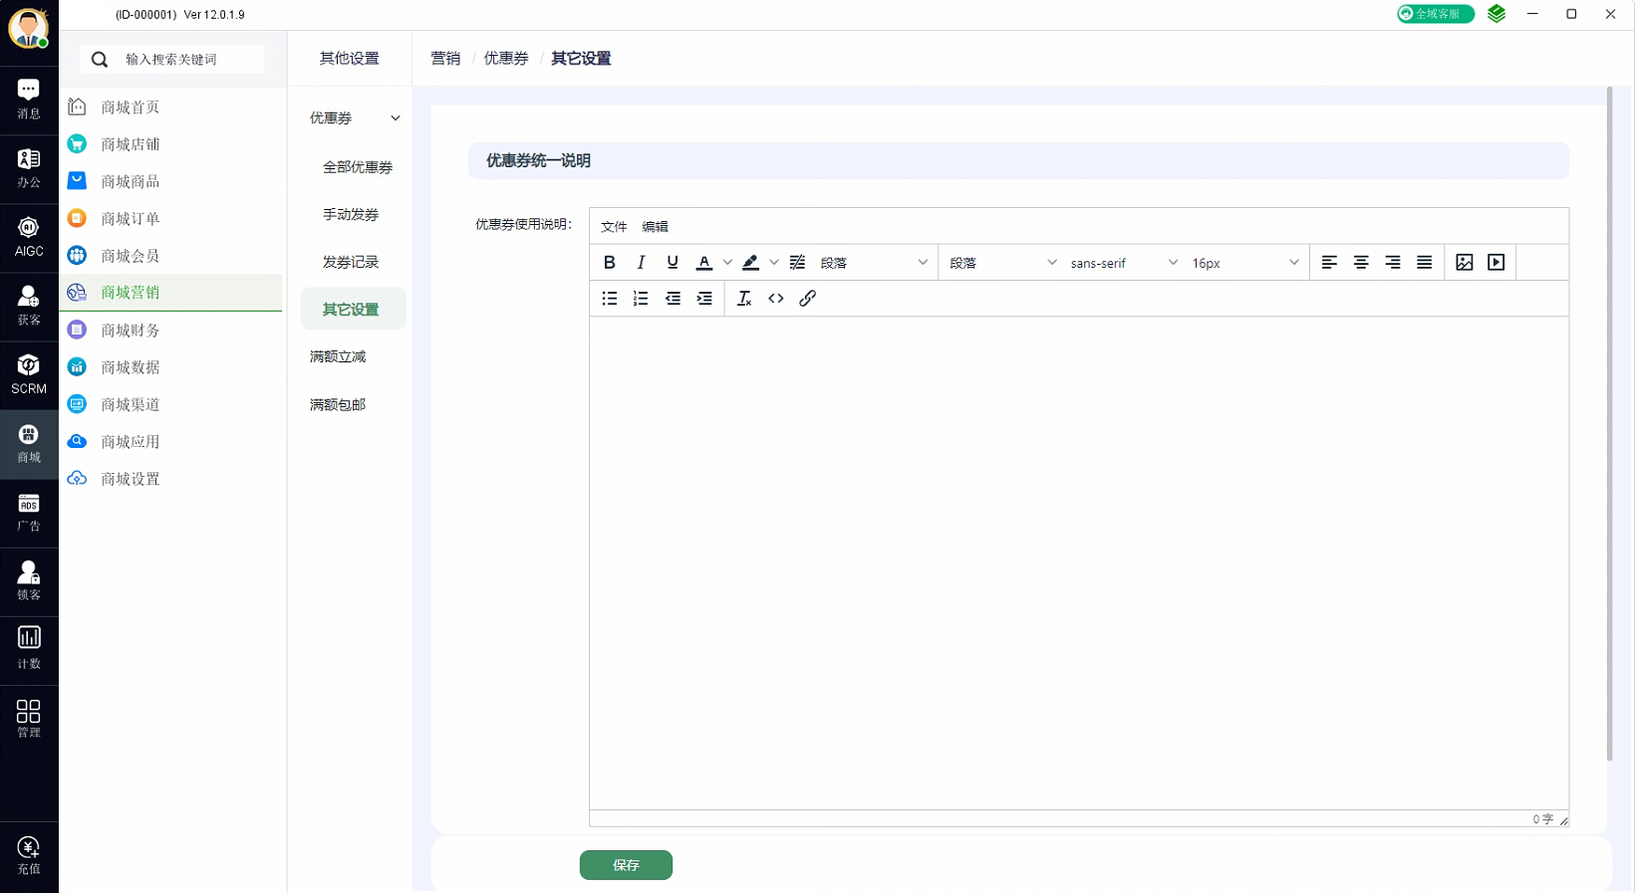
Task: Apply the highlight background color
Action: click(750, 263)
